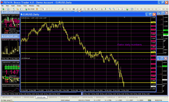
Task: Select the ellipse drawing tool
Action: (74, 9)
